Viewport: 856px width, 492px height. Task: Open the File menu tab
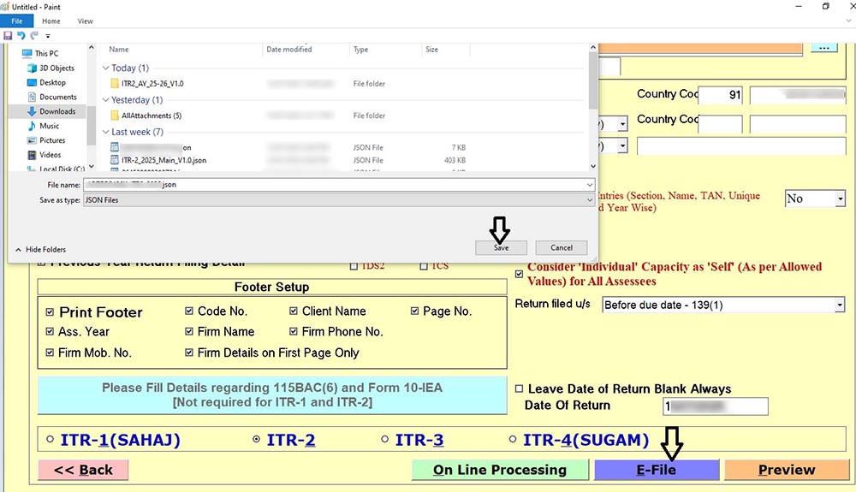point(16,21)
